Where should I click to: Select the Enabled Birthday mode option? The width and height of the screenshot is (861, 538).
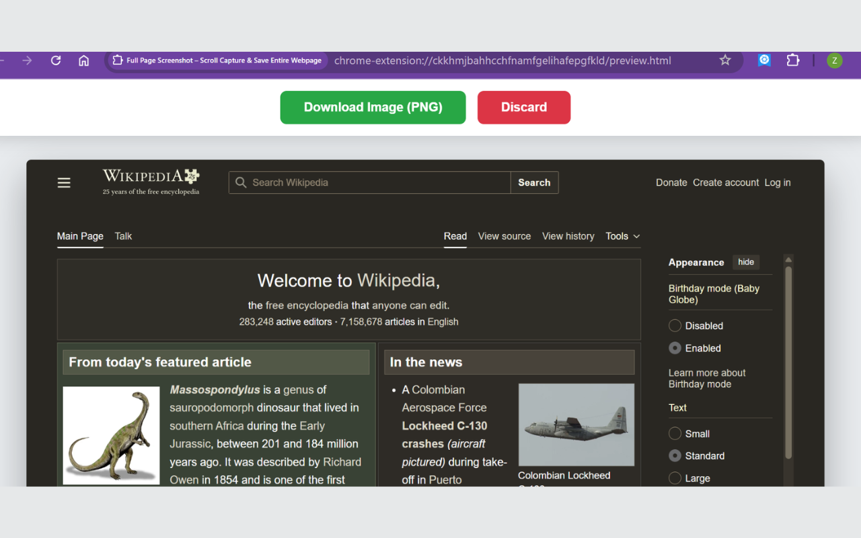point(675,348)
